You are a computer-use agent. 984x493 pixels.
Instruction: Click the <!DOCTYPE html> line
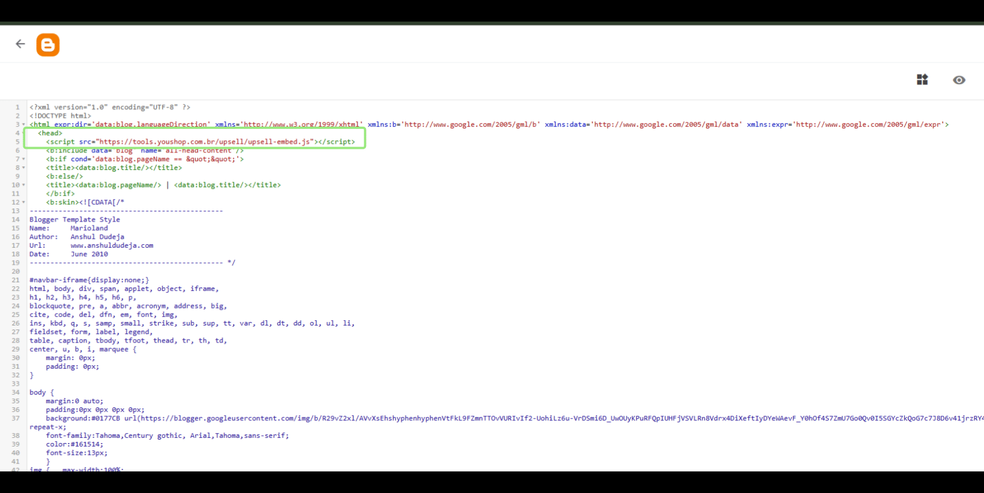60,116
